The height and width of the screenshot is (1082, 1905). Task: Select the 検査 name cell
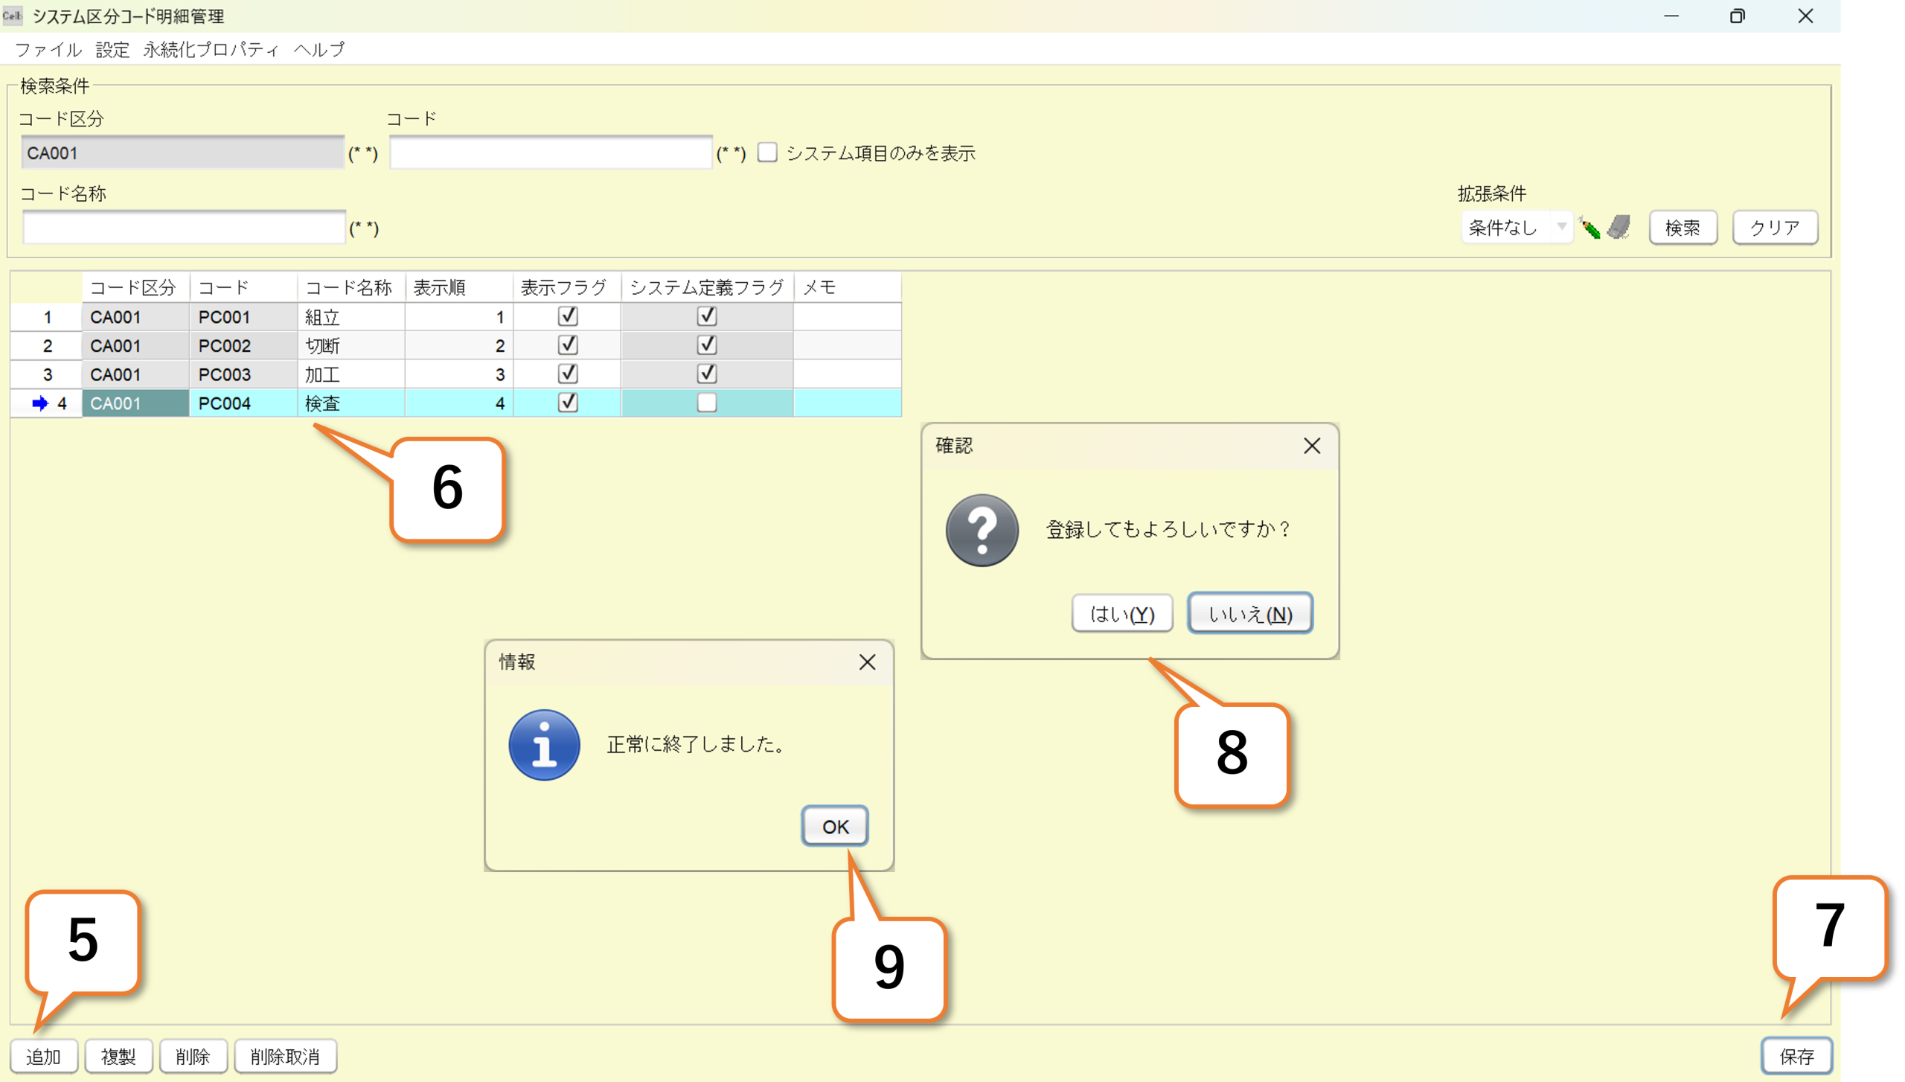click(x=350, y=403)
